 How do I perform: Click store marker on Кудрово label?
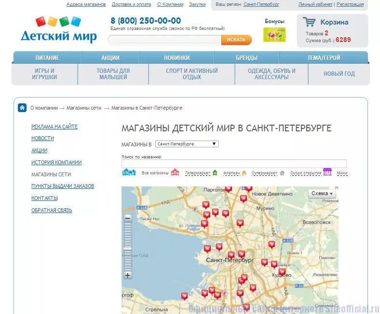282,272
